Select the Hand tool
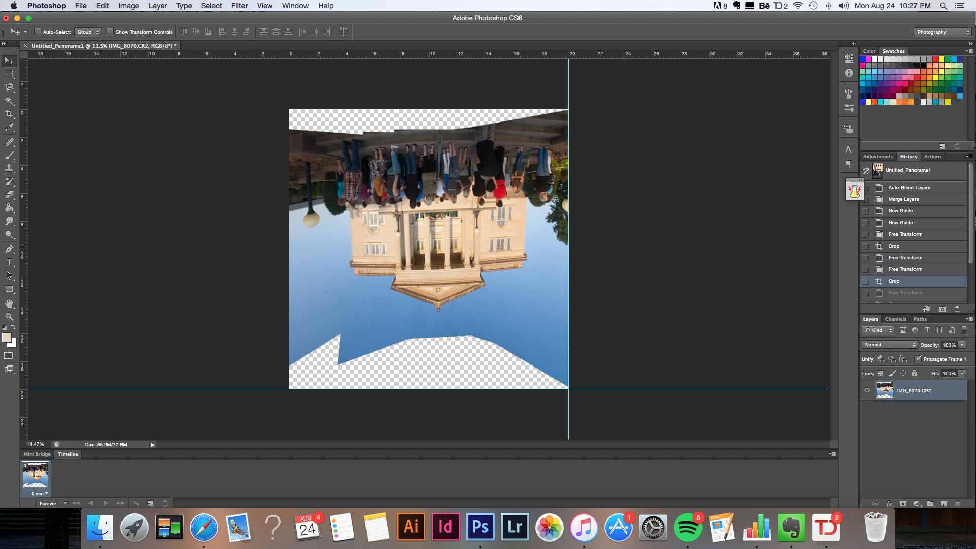This screenshot has height=549, width=976. pyautogui.click(x=9, y=303)
